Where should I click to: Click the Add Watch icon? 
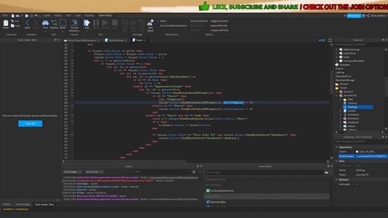point(150,23)
